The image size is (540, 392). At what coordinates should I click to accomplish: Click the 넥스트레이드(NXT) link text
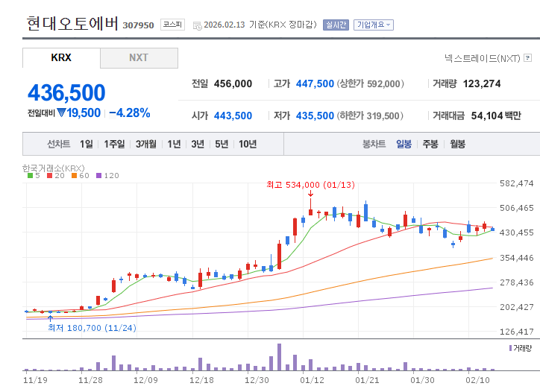tap(482, 58)
